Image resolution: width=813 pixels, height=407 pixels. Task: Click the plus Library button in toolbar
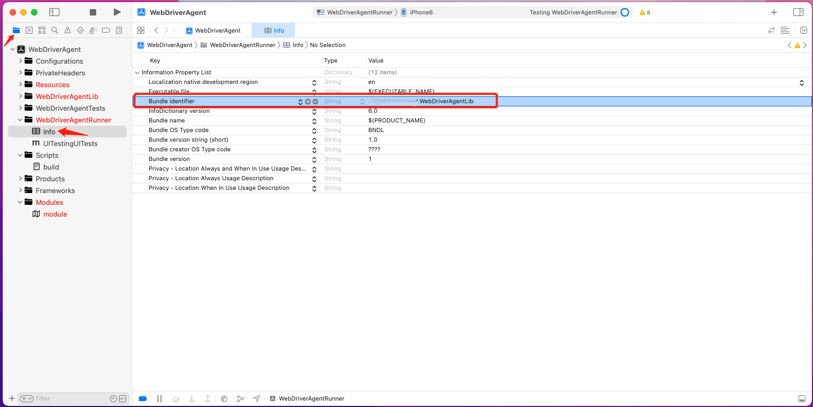774,12
